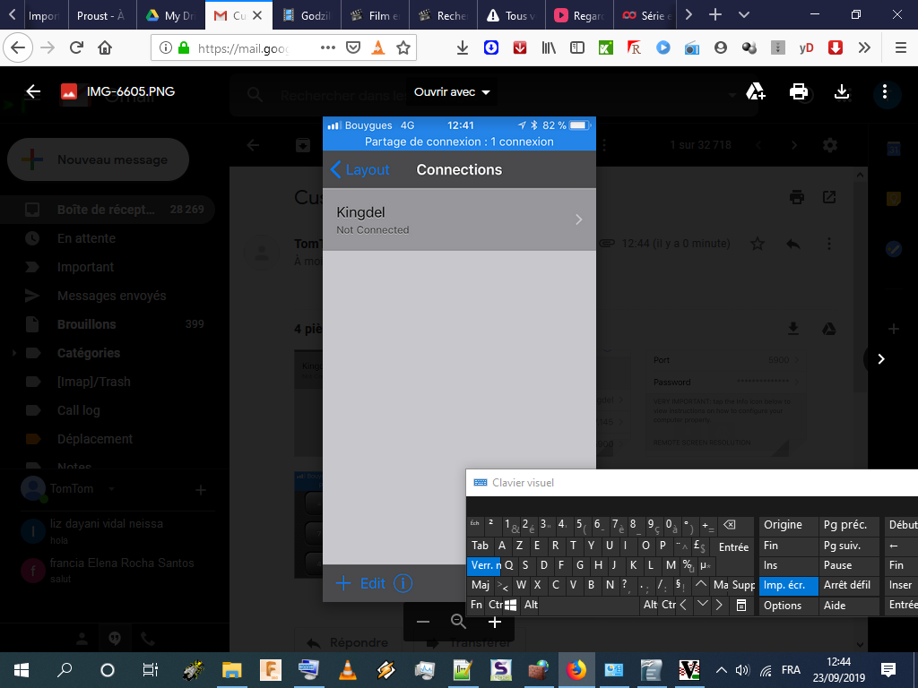The image size is (918, 688).
Task: Open VLC from the taskbar
Action: 348,670
